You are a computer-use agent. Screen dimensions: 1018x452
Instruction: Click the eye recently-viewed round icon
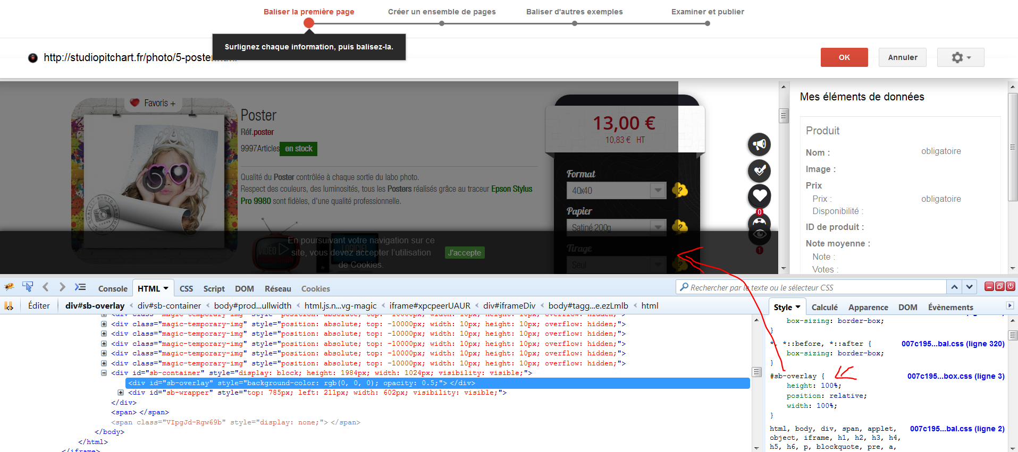[760, 234]
